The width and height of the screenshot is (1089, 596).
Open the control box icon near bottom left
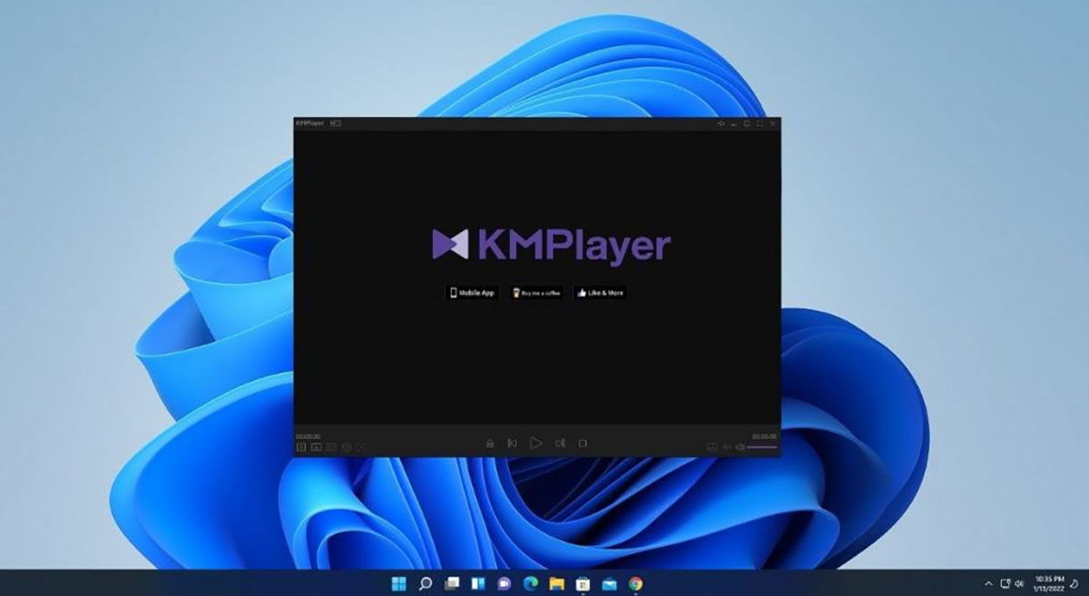click(x=318, y=445)
